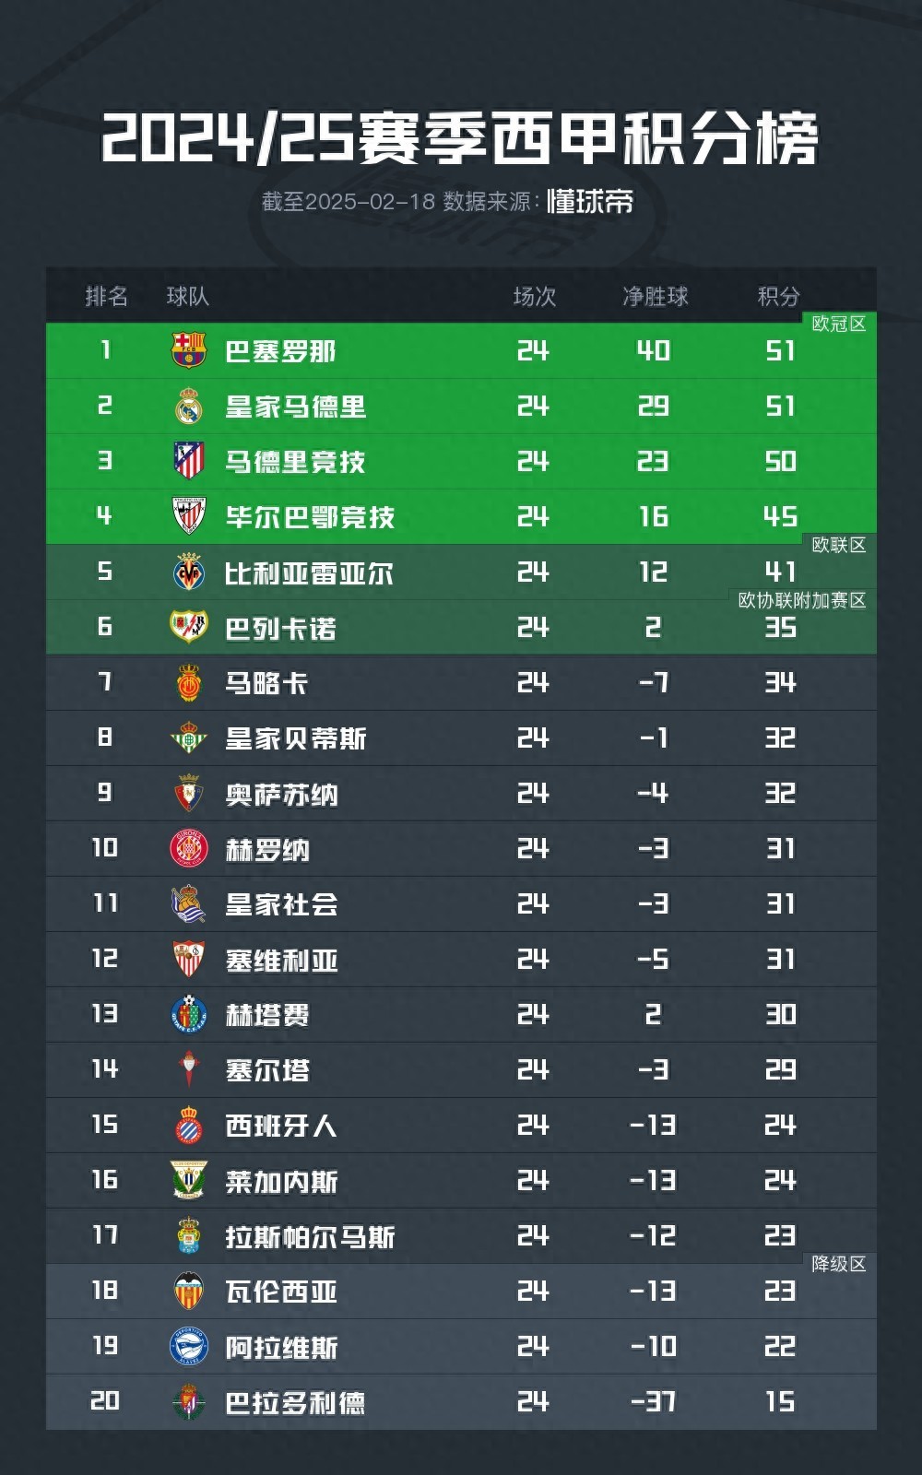The width and height of the screenshot is (922, 1475).
Task: Click the Barcelona club crest icon
Action: (x=189, y=350)
